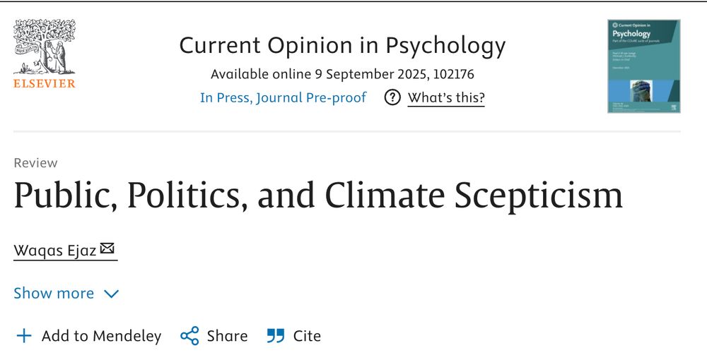Click the Available online 9 September 2025 text

click(342, 74)
